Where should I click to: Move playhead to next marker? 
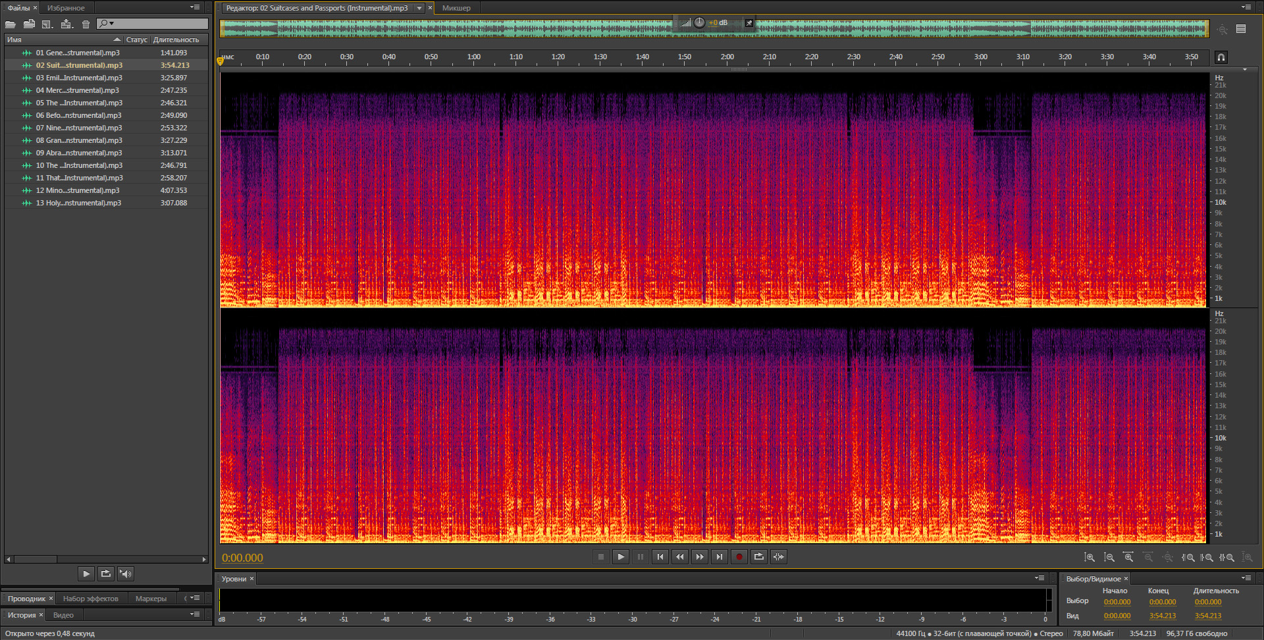720,557
